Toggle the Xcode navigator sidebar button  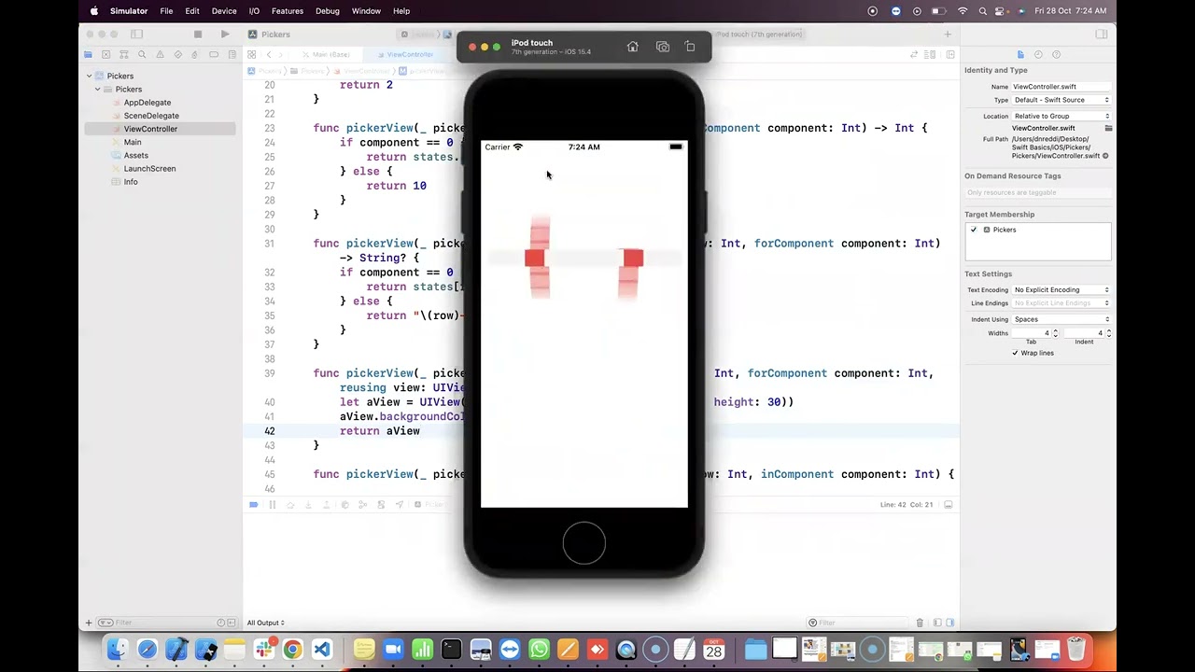point(137,35)
